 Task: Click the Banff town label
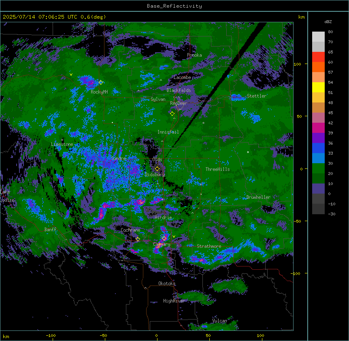pyautogui.click(x=50, y=230)
